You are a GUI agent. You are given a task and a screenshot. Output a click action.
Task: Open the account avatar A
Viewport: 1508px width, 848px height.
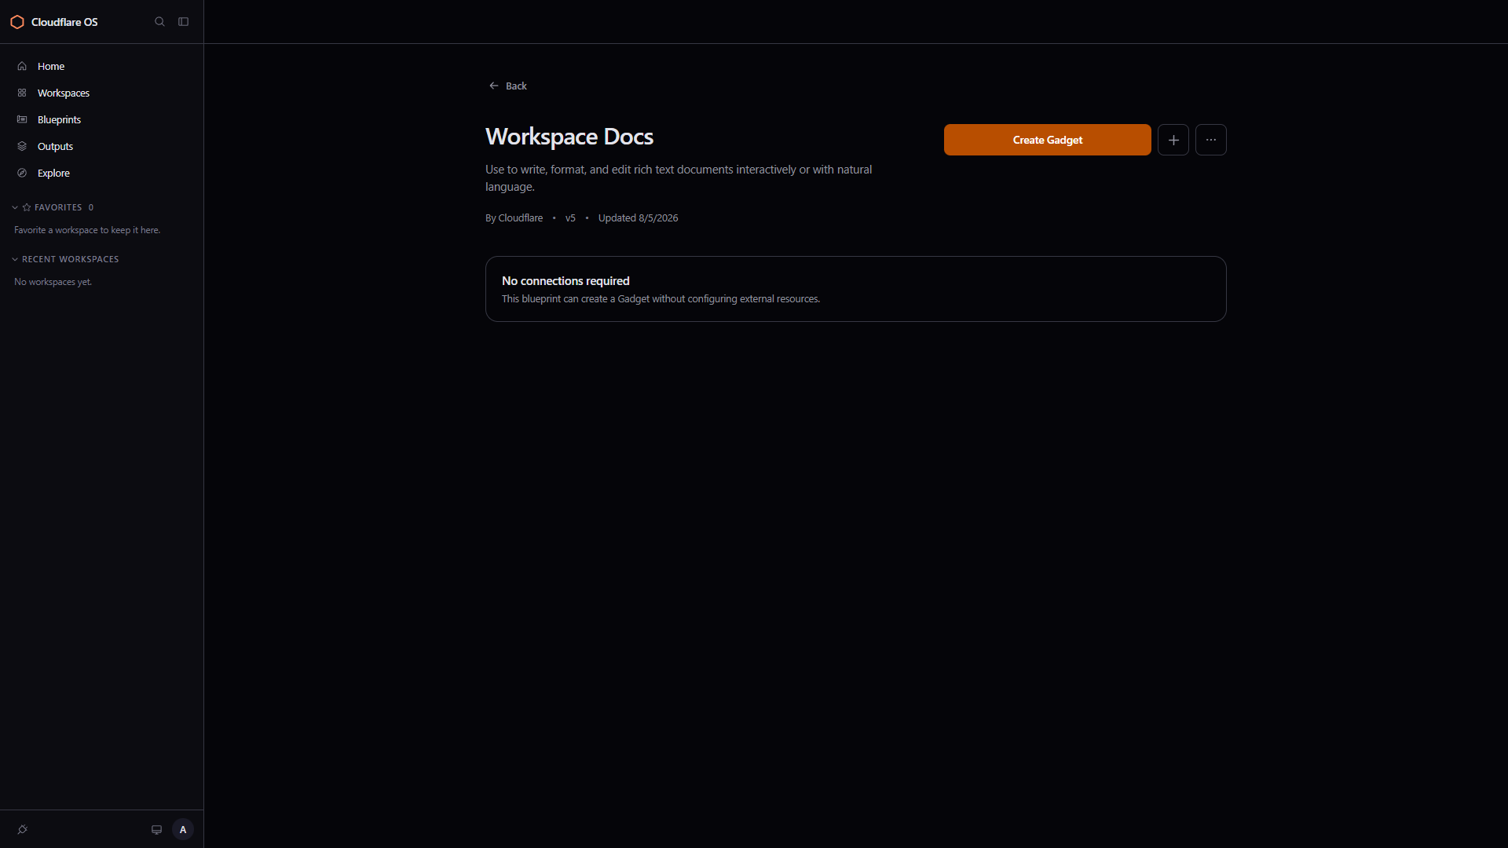[x=183, y=829]
